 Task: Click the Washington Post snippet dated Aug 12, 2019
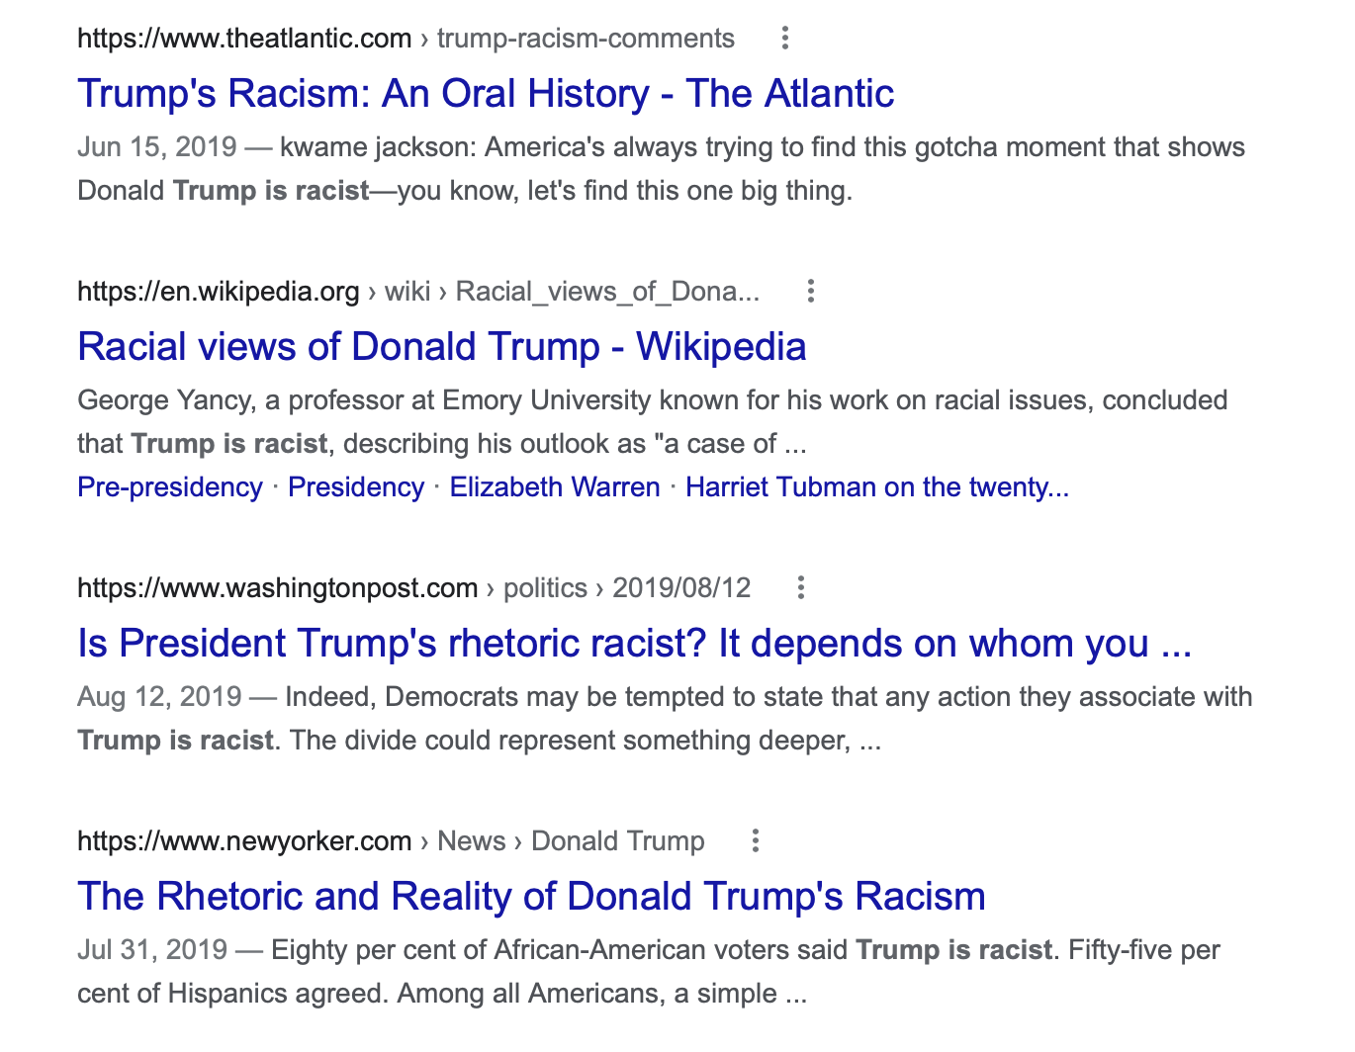665,719
